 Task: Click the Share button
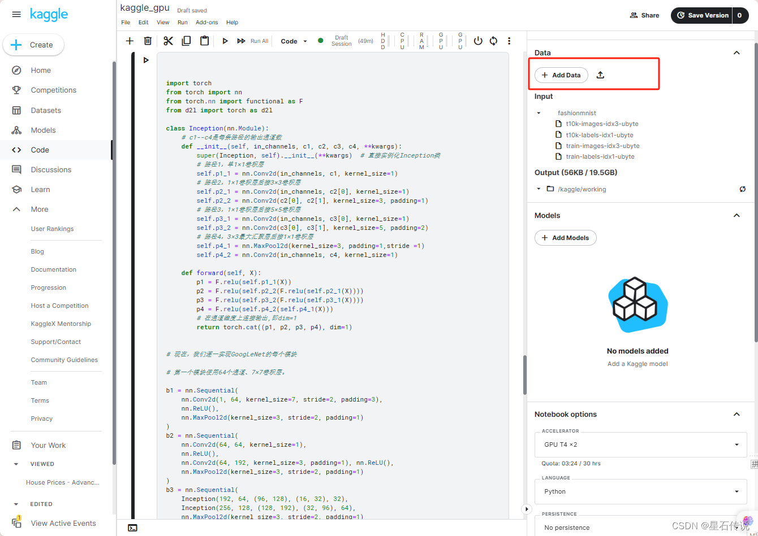point(644,15)
